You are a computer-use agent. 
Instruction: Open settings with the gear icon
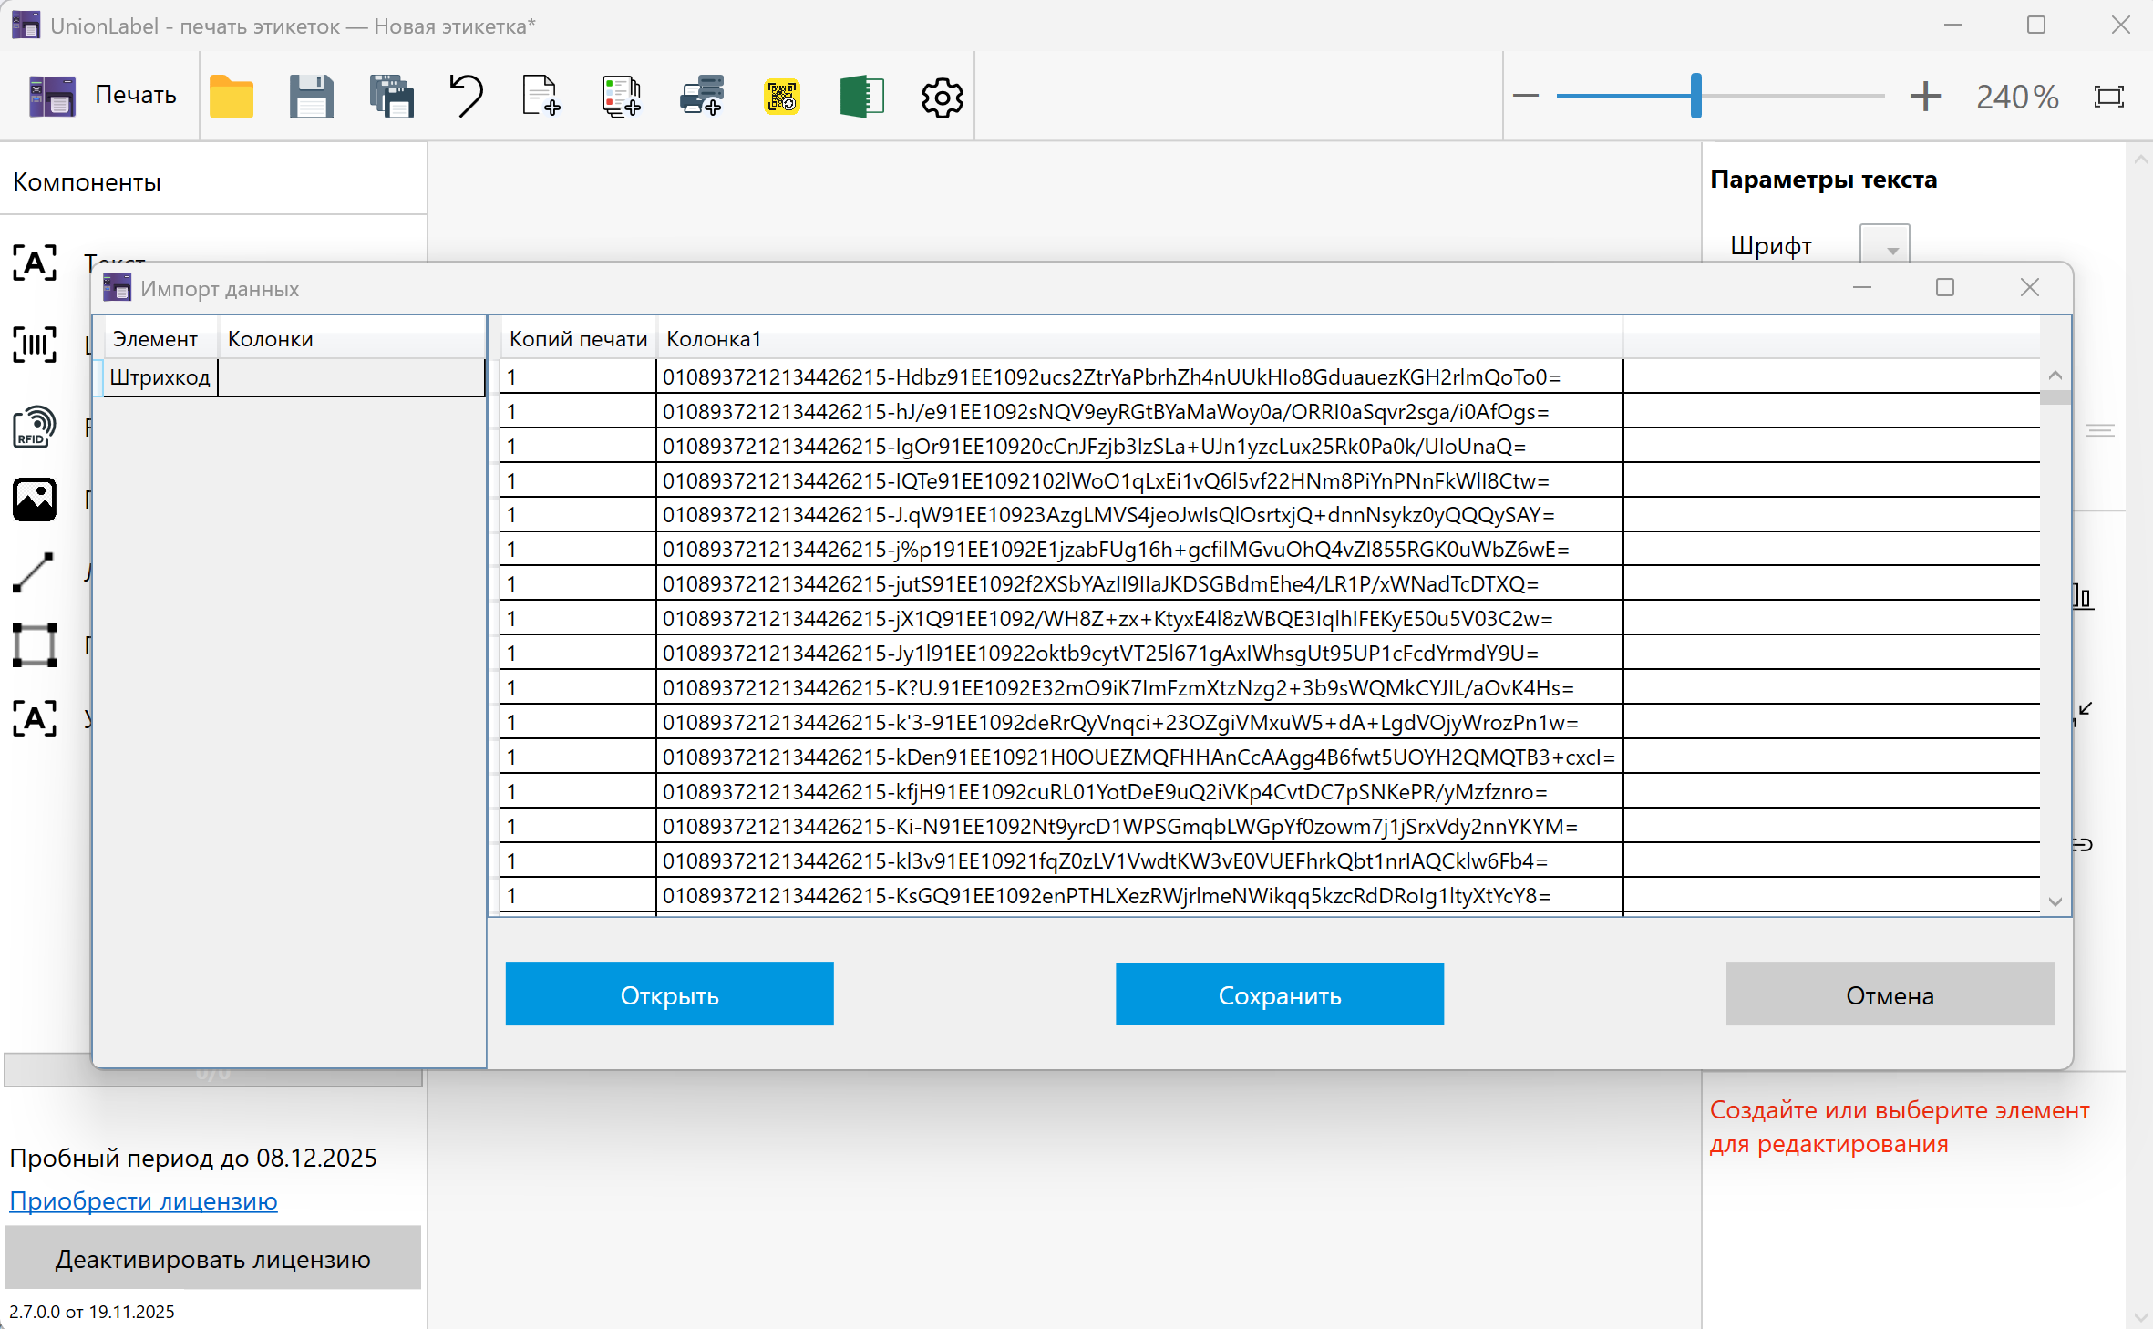point(942,97)
